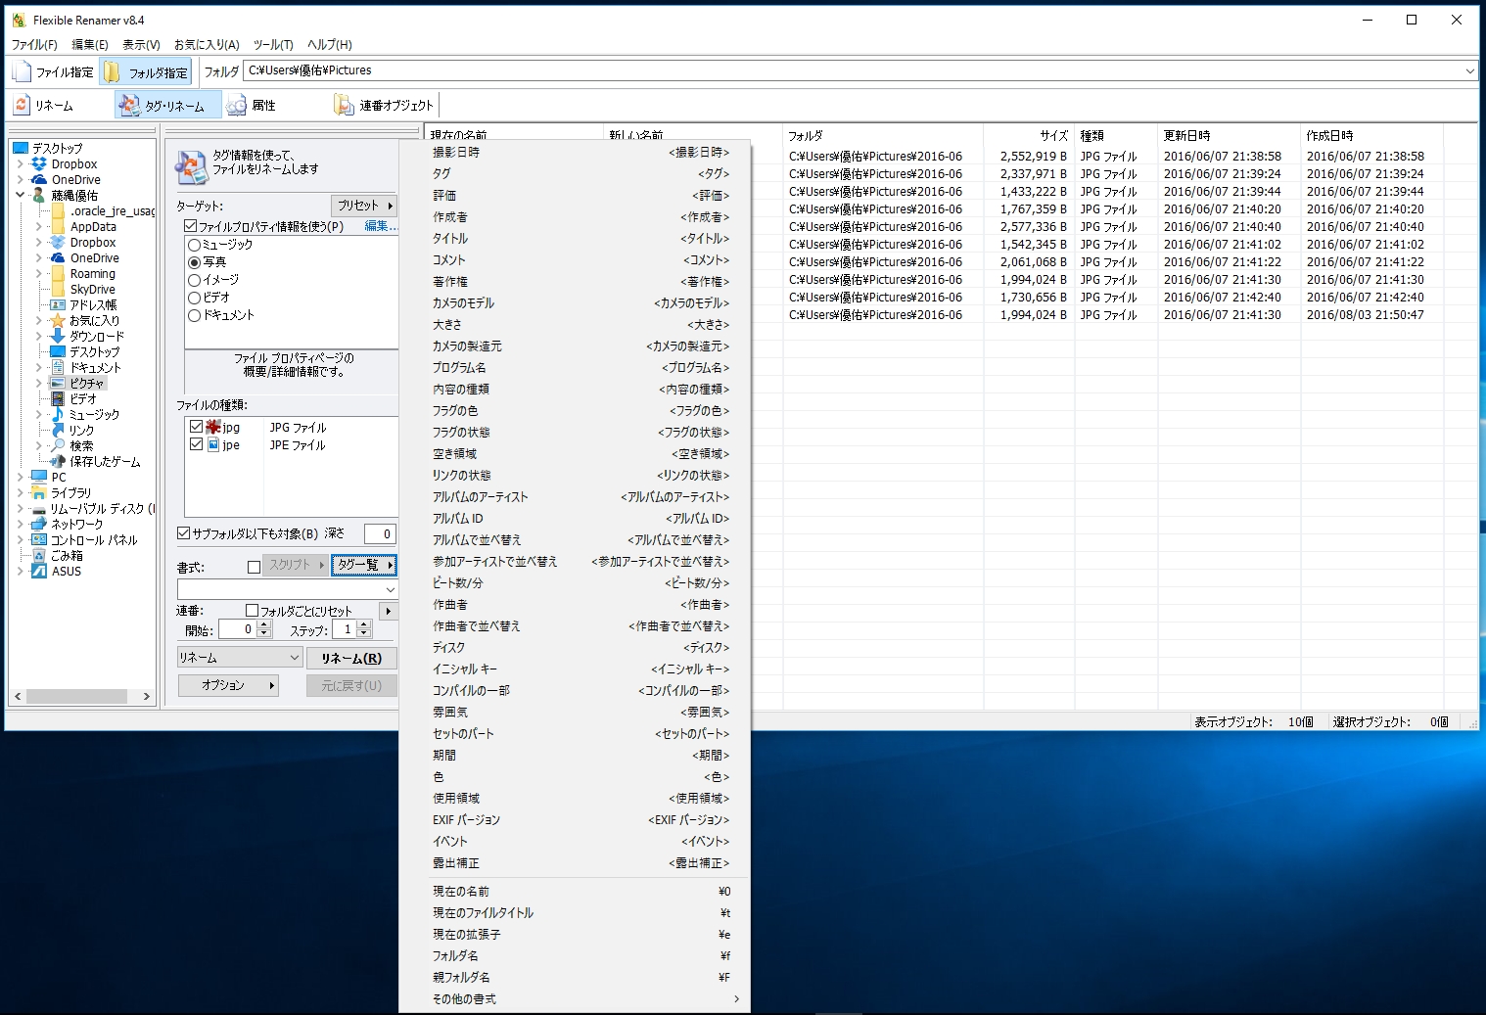Select the ダウンロード folder icon
Viewport: 1486px width, 1015px height.
pyautogui.click(x=58, y=337)
